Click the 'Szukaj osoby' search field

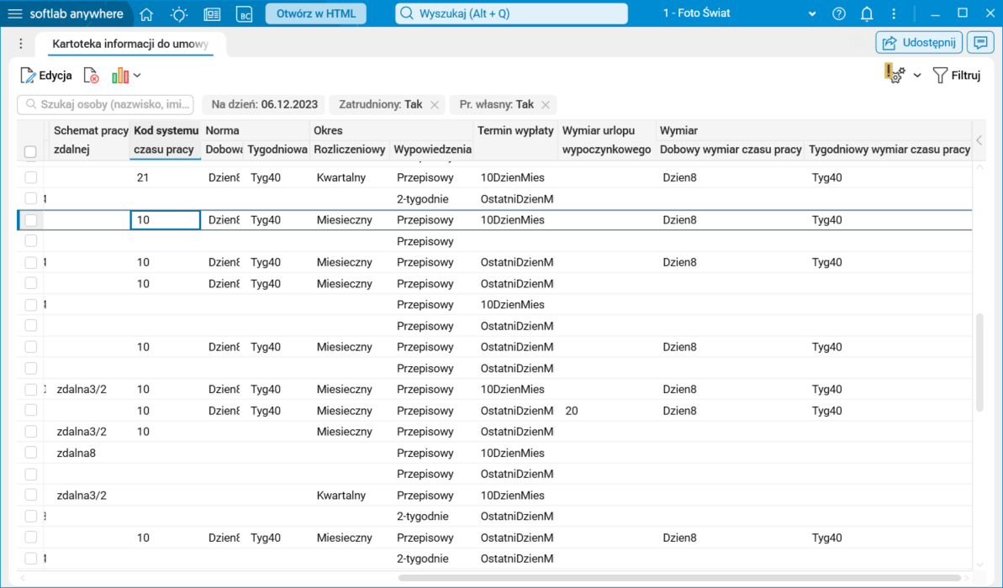[106, 104]
